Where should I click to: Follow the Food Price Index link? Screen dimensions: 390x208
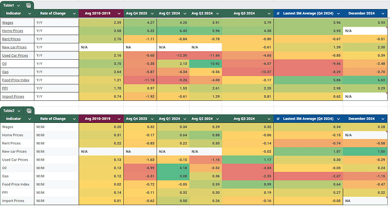tap(16, 80)
